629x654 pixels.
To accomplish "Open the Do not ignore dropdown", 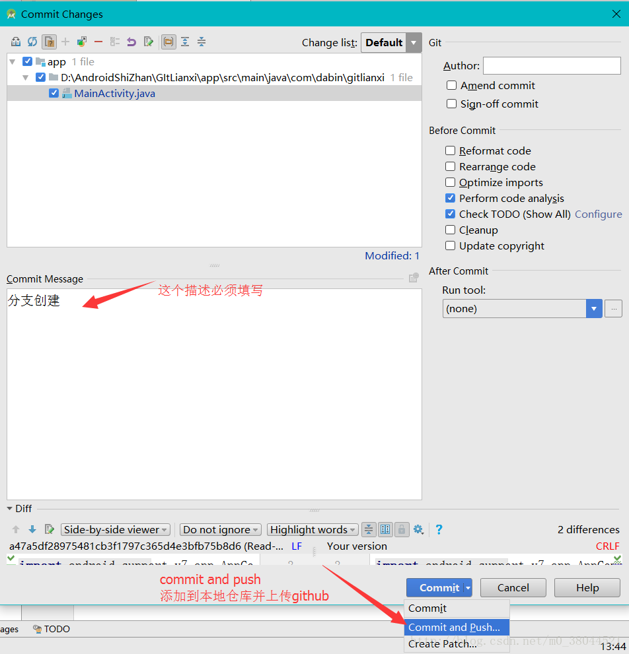I will coord(221,529).
